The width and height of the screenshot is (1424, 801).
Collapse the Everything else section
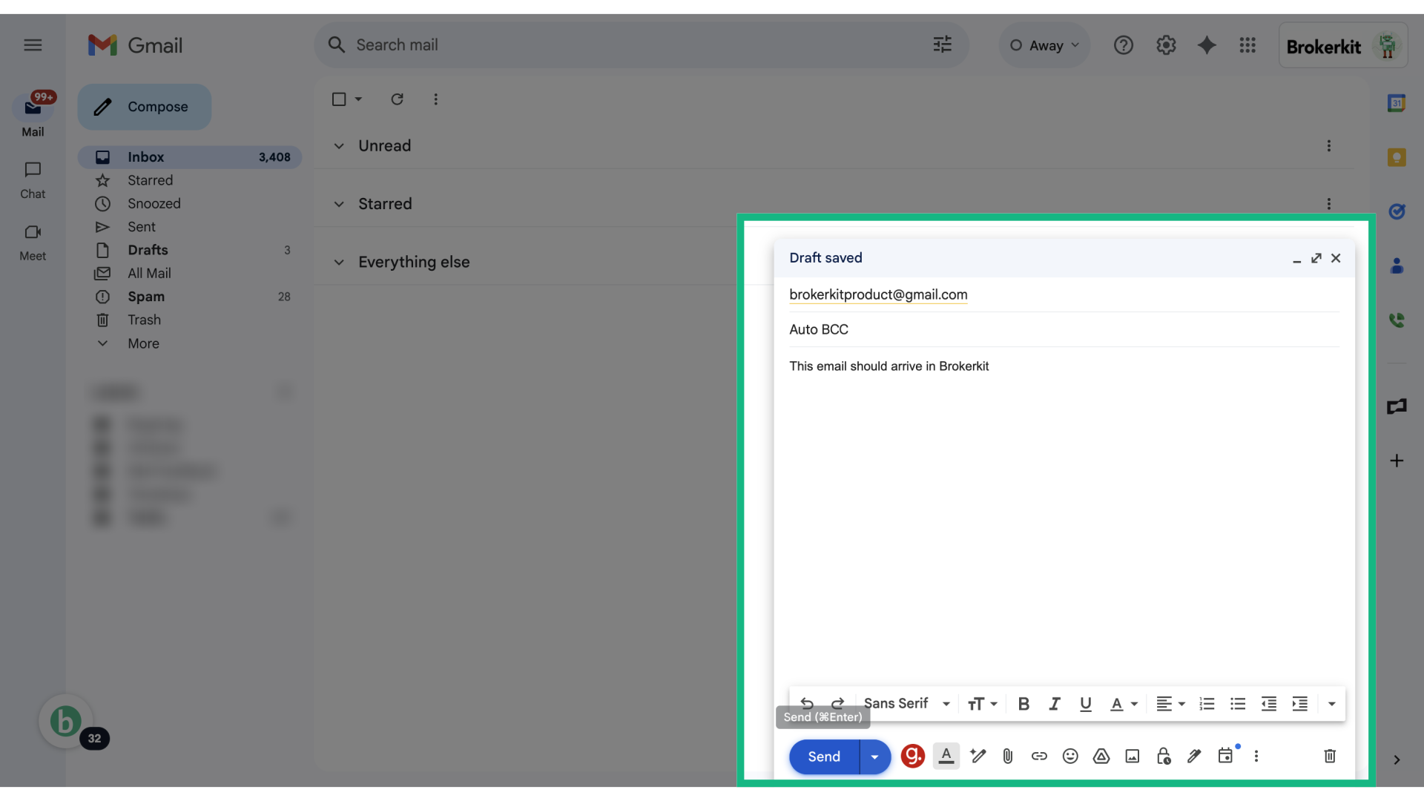point(339,263)
